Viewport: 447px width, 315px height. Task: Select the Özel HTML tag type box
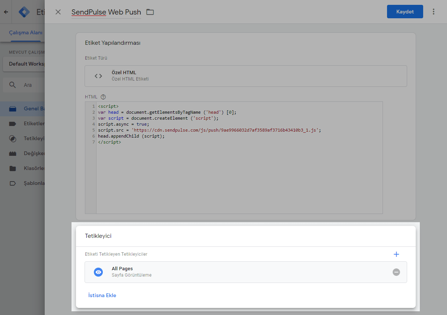point(245,76)
